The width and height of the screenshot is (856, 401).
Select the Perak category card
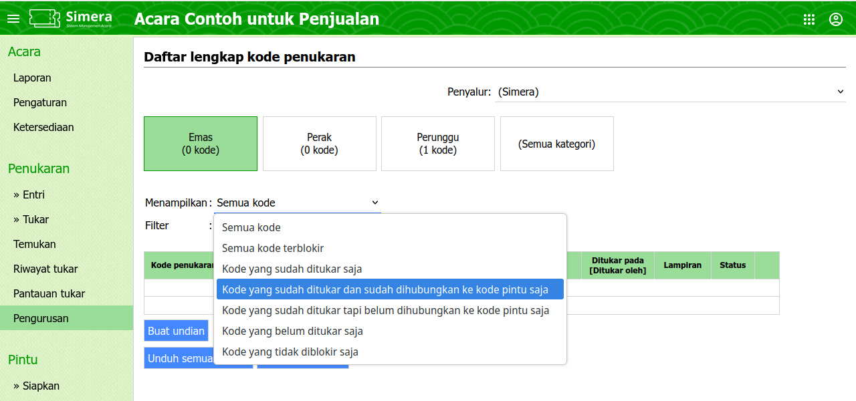coord(320,144)
